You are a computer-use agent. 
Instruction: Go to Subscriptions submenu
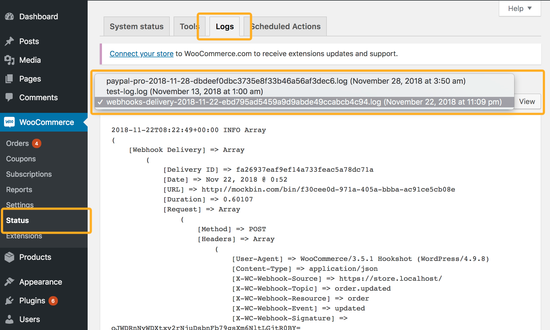(x=29, y=174)
